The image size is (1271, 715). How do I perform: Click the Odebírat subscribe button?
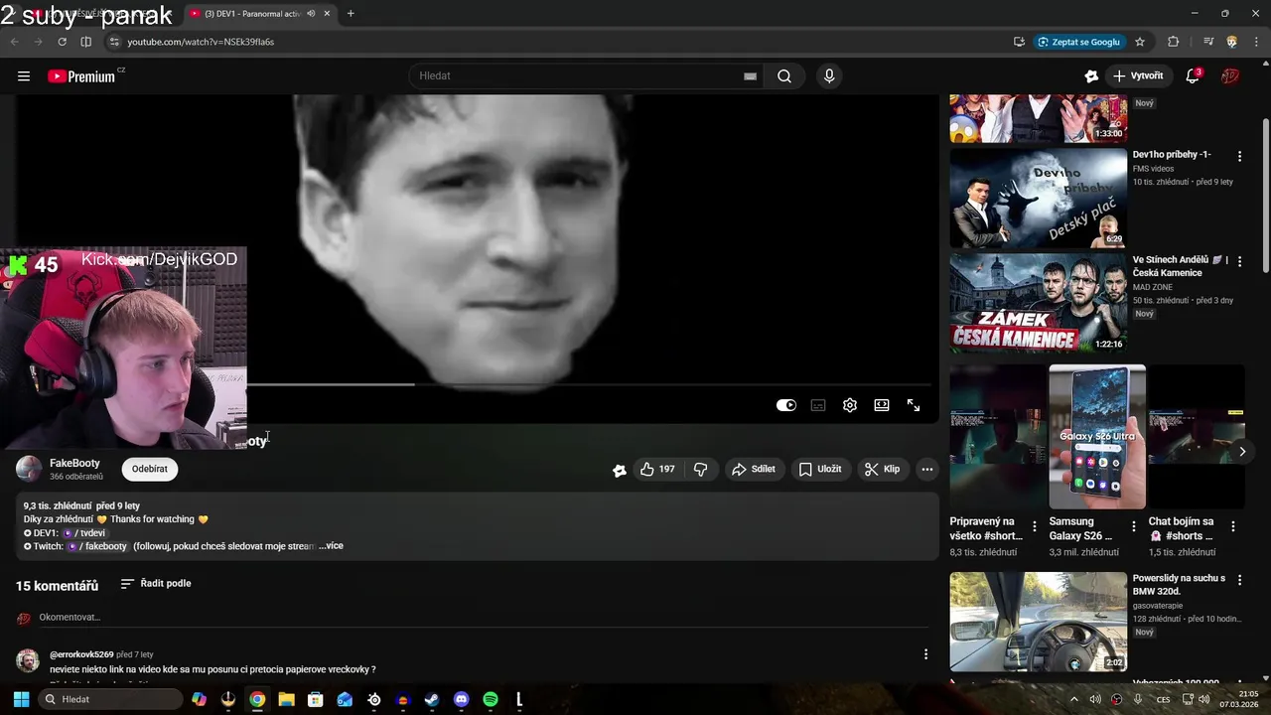tap(150, 469)
